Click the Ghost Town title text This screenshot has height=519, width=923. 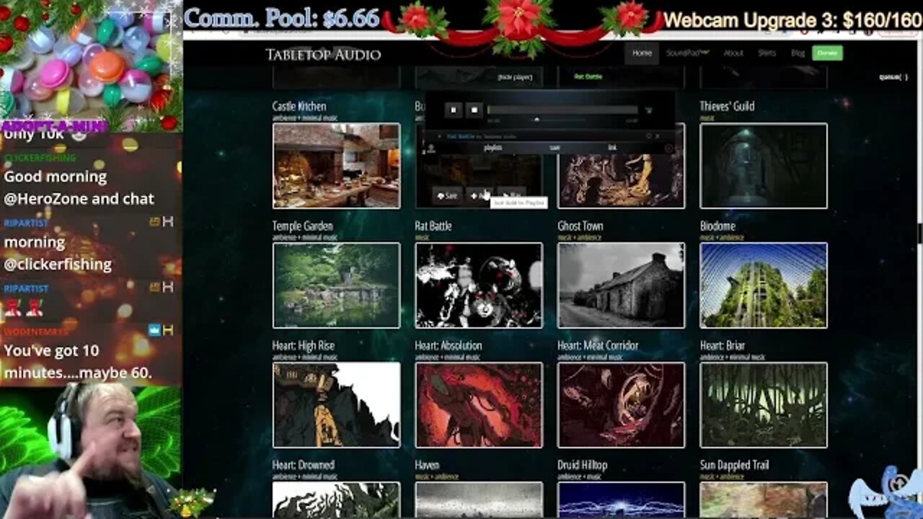580,226
